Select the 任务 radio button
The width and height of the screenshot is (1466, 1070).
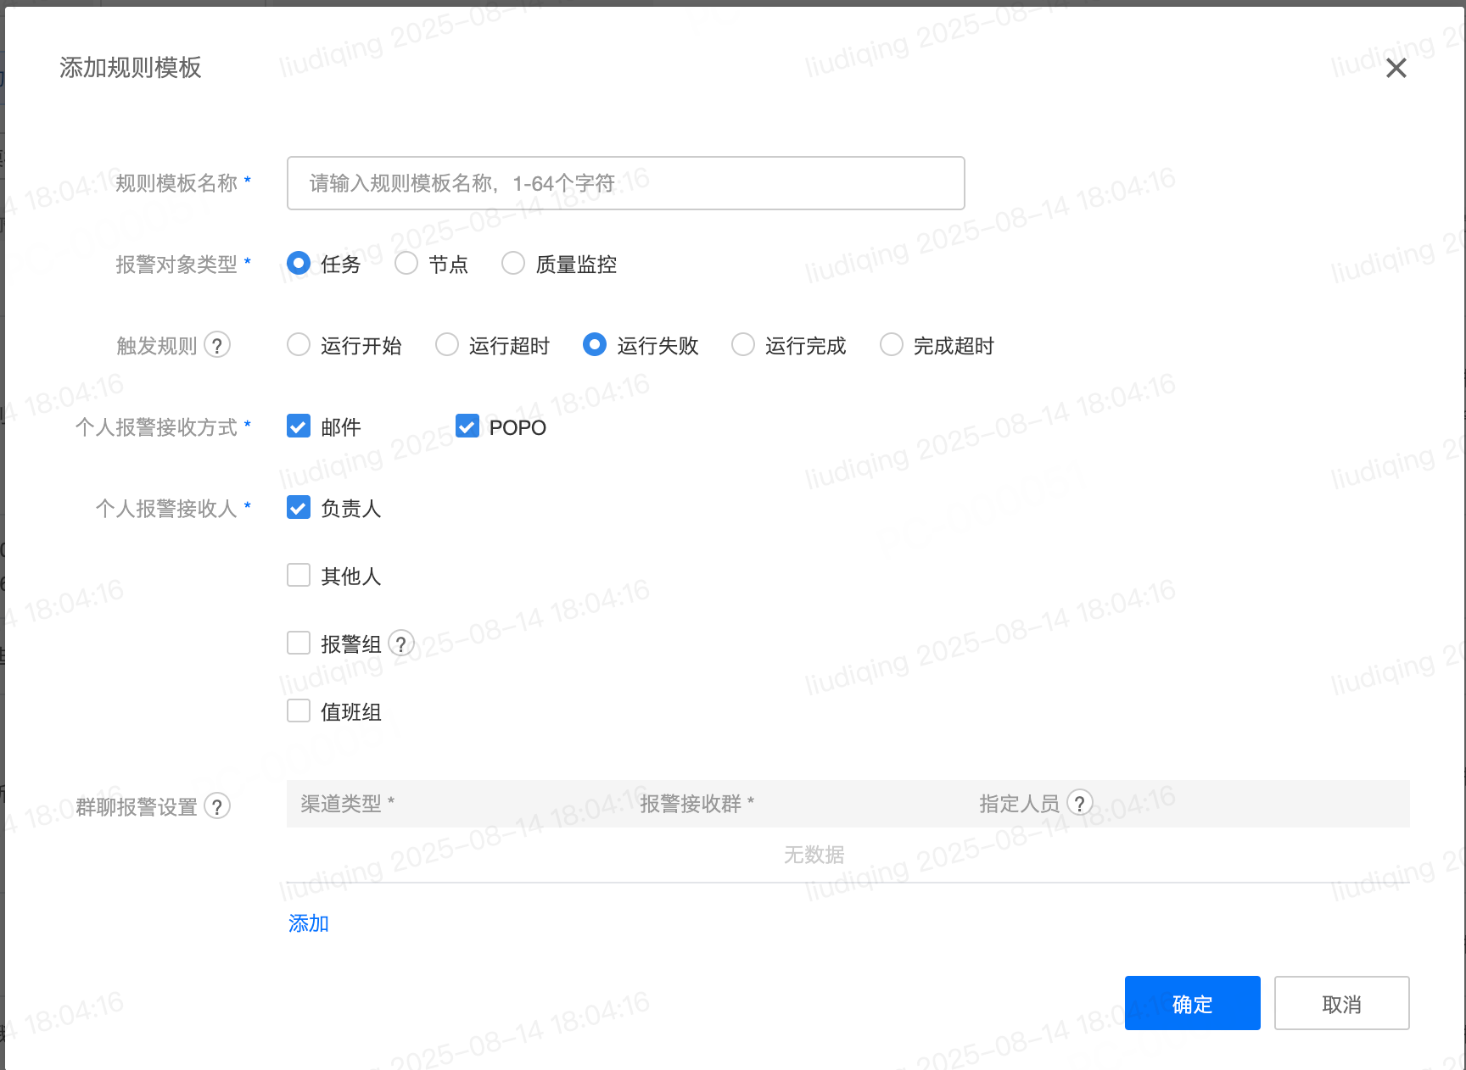point(299,264)
